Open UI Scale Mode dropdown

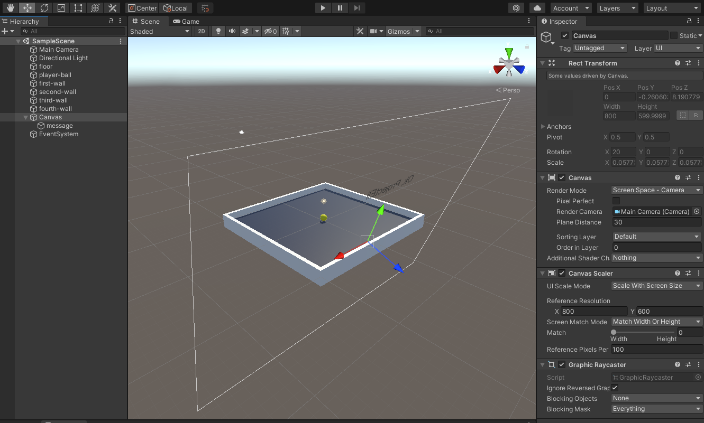point(657,286)
